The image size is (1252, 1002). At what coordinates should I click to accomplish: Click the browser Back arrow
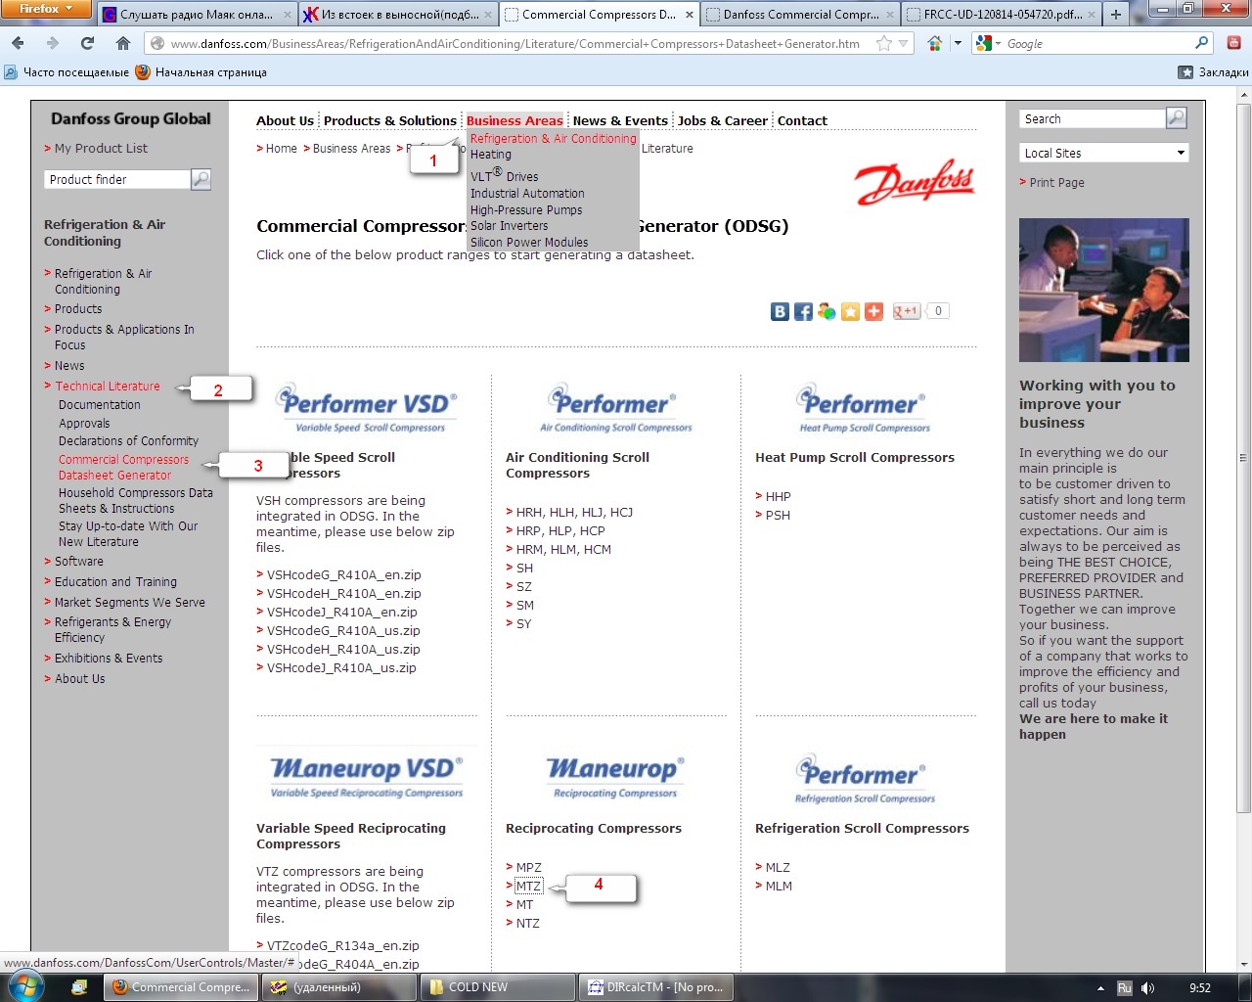[18, 43]
